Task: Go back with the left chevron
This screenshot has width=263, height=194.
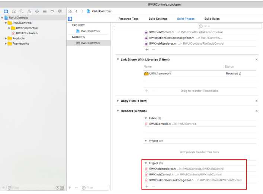Action: 77,11
